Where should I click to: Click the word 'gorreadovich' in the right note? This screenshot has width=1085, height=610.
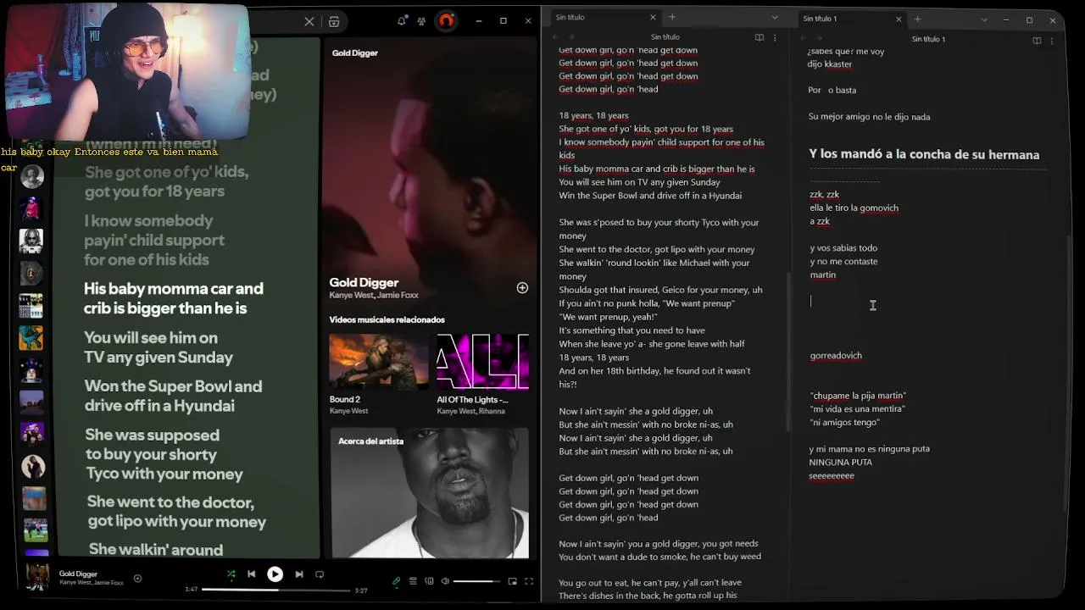click(836, 356)
